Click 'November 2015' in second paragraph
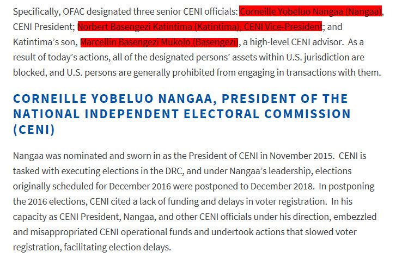402x258 pixels. pos(301,156)
